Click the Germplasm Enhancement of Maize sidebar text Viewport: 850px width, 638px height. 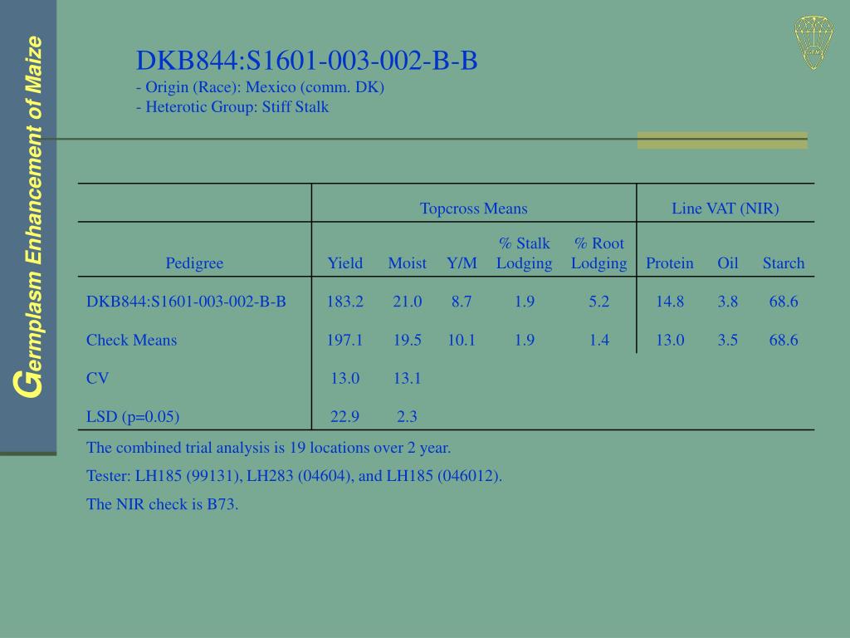(28, 217)
